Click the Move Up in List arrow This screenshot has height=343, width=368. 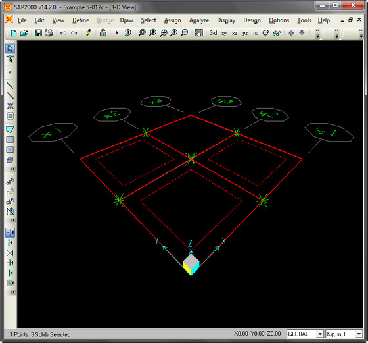point(291,33)
